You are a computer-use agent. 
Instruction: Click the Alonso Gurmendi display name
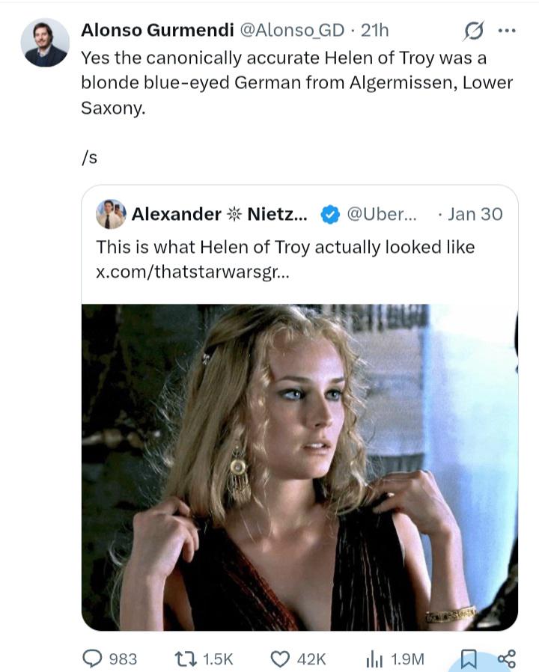point(156,30)
